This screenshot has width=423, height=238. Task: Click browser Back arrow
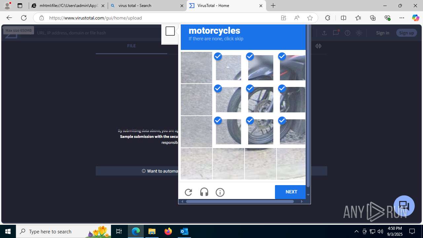pos(9,18)
